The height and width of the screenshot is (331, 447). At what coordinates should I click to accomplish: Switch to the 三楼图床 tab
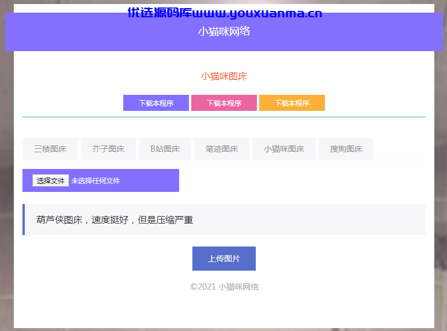point(50,149)
